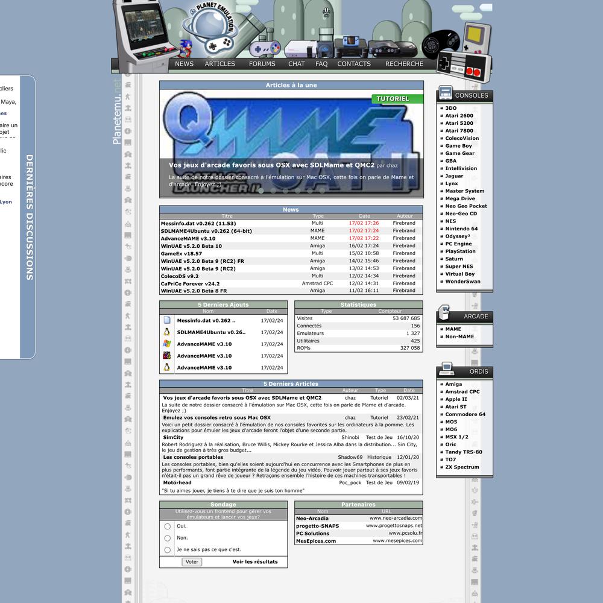Open the RECHERCHE menu item
The image size is (603, 603).
point(404,64)
